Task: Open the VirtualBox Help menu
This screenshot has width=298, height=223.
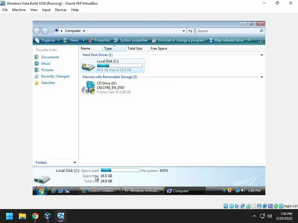Action: click(x=75, y=10)
